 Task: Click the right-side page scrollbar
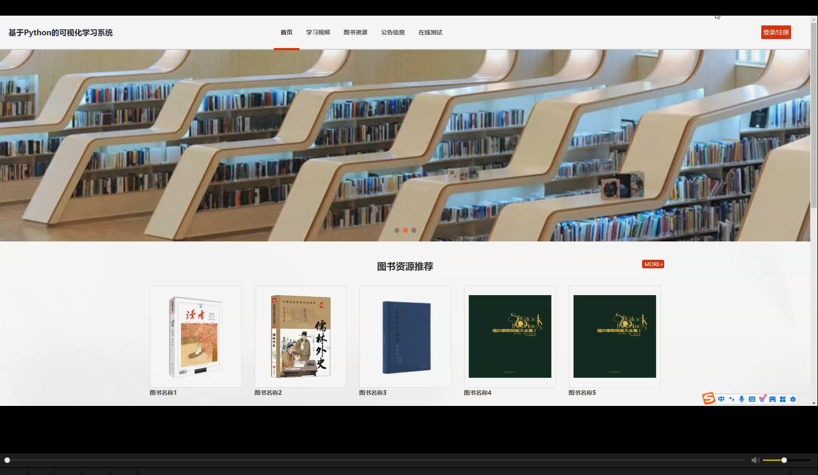(x=814, y=108)
